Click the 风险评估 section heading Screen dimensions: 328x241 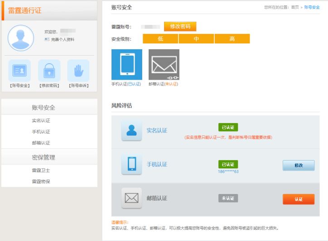point(121,105)
